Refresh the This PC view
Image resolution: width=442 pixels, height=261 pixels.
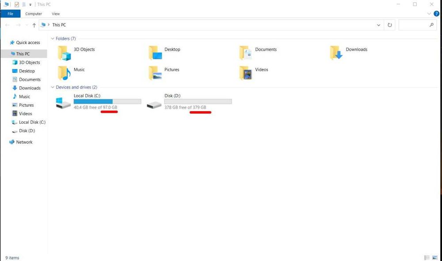[389, 25]
